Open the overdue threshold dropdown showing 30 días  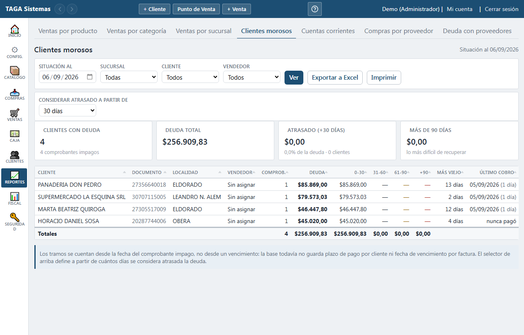pos(68,111)
